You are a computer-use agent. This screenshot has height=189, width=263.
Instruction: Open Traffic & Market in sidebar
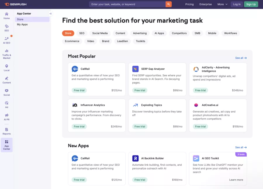(x=6, y=54)
